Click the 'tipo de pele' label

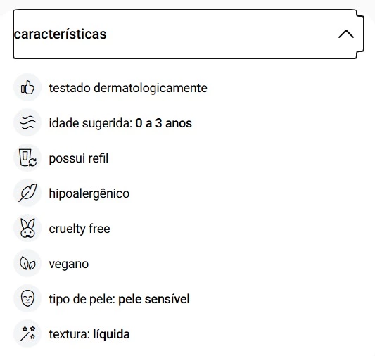82,299
